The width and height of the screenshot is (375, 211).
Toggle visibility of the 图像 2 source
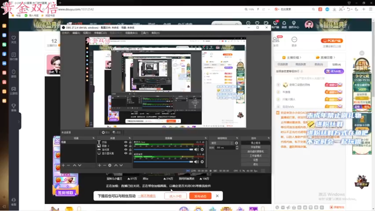tap(126, 146)
